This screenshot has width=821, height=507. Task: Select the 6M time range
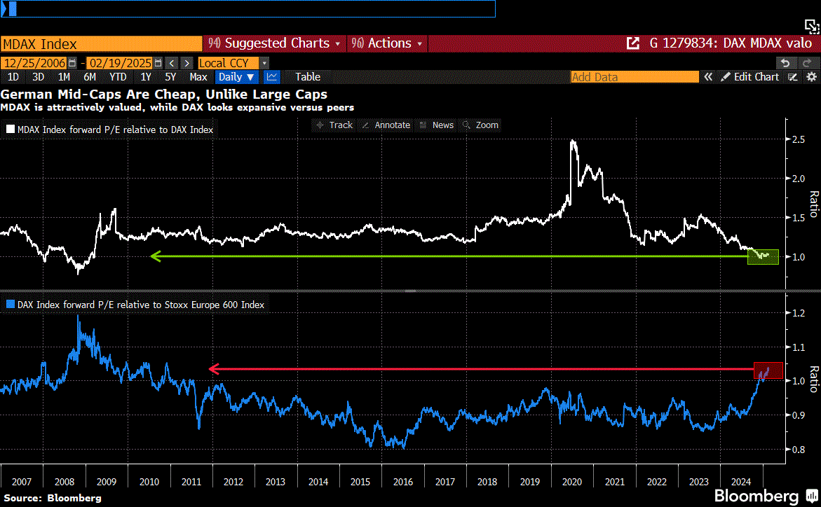(90, 77)
